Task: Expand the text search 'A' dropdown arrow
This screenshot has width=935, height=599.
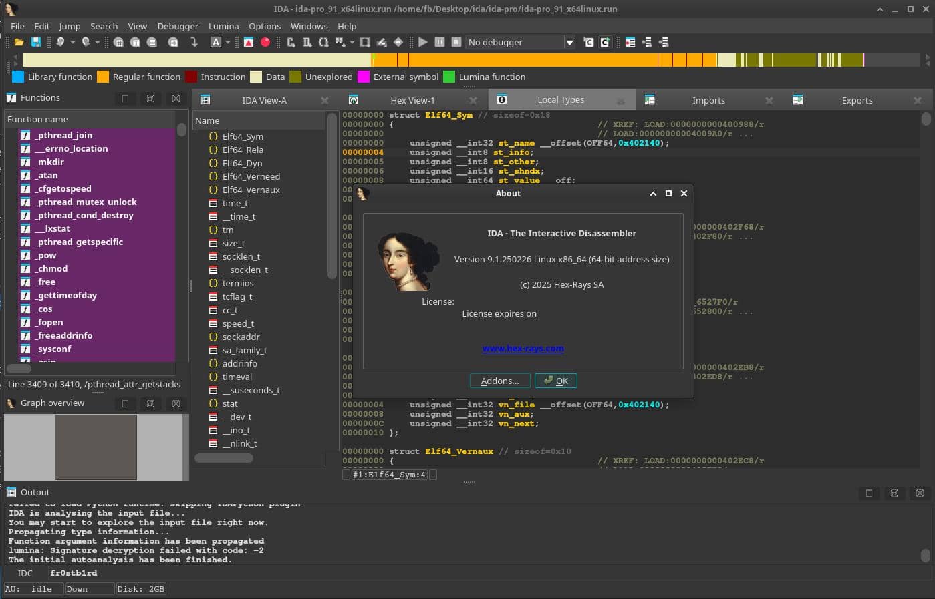Action: pyautogui.click(x=228, y=42)
